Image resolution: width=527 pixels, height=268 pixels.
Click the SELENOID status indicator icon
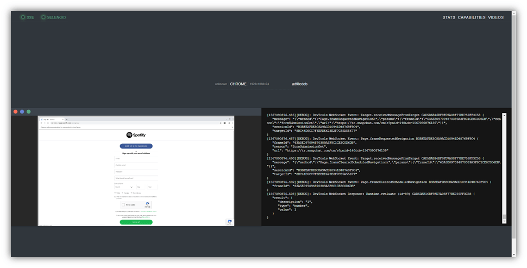[x=43, y=17]
